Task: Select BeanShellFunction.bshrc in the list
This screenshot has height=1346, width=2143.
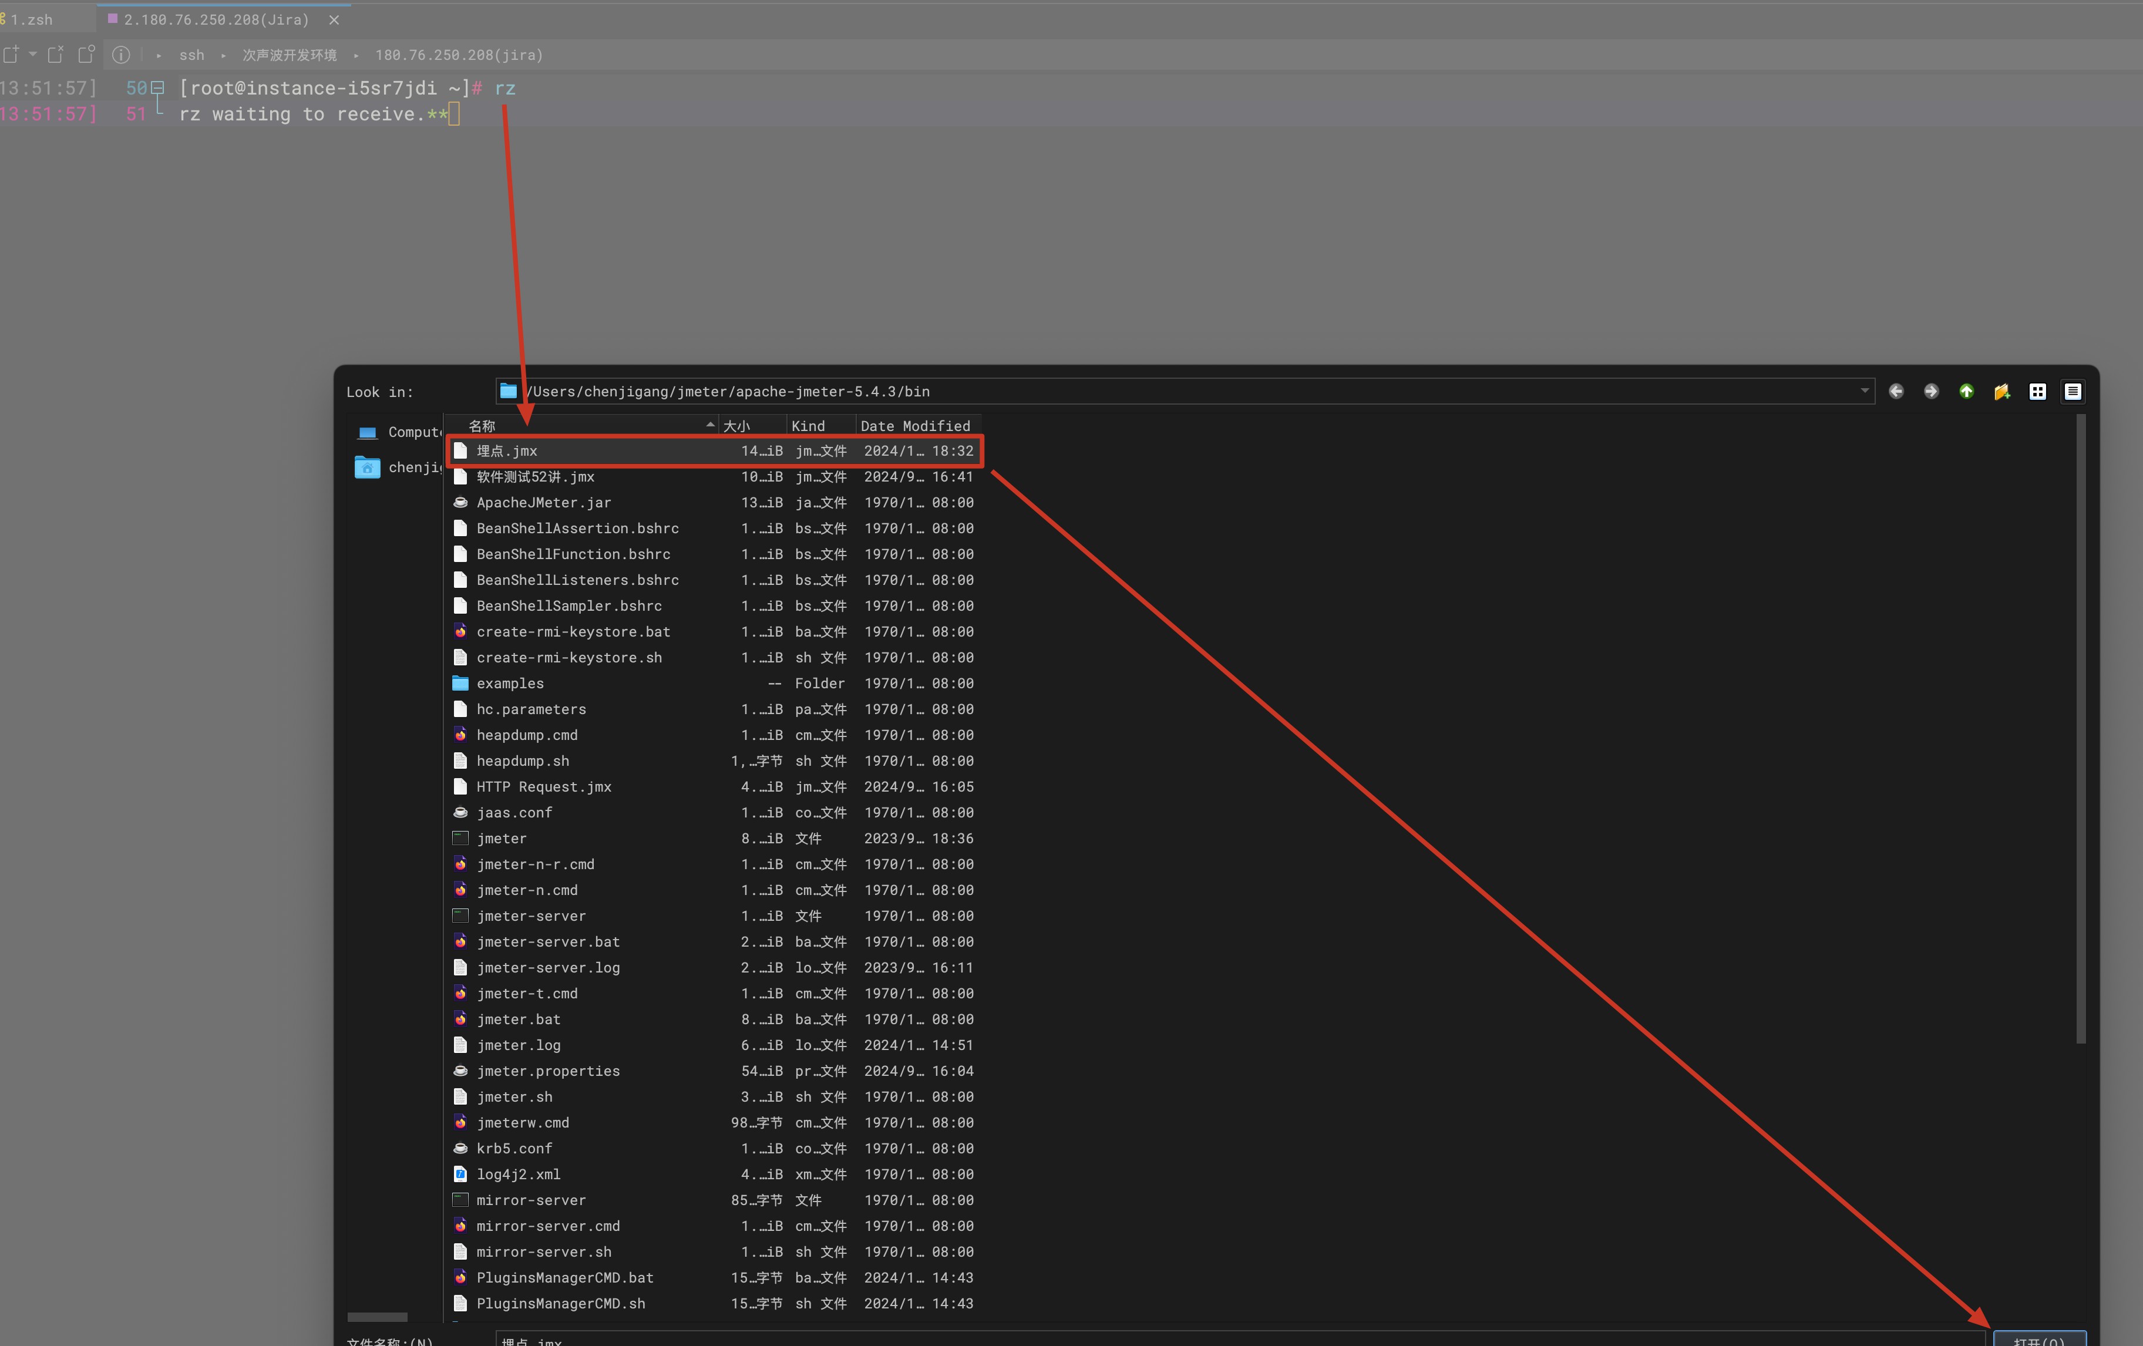Action: [x=714, y=554]
